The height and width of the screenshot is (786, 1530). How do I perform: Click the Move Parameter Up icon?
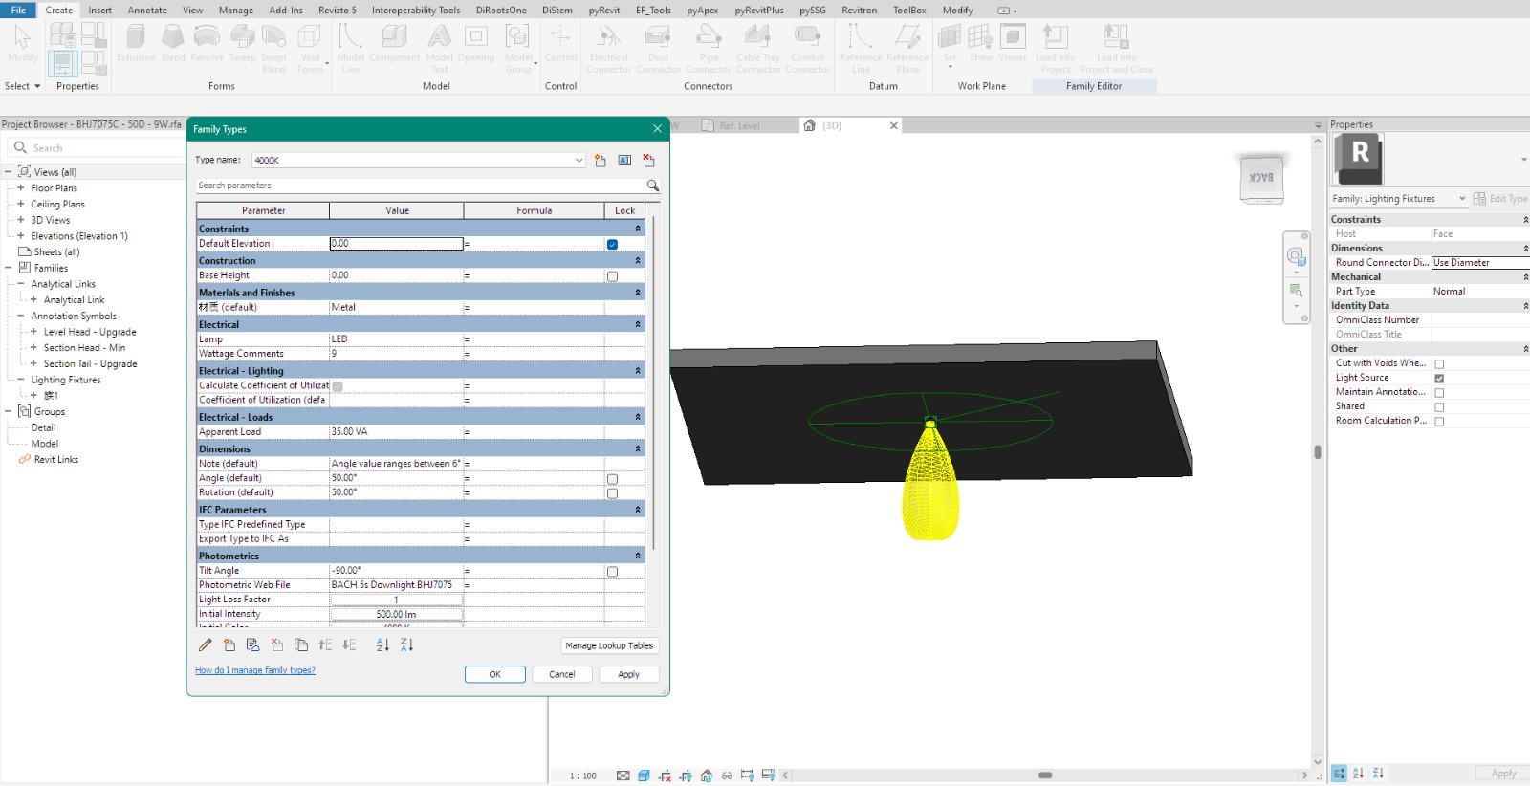(x=325, y=645)
